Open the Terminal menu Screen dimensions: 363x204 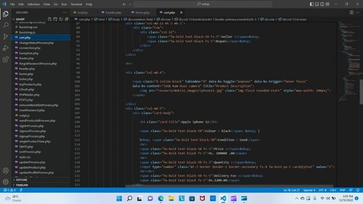tap(77, 4)
